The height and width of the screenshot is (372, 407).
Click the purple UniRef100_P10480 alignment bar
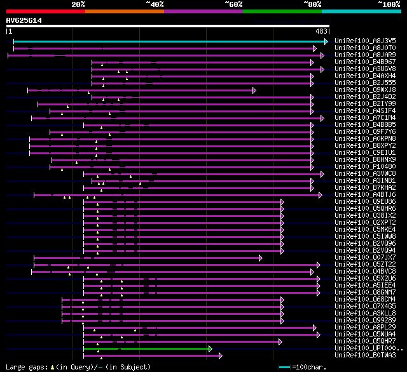click(181, 167)
